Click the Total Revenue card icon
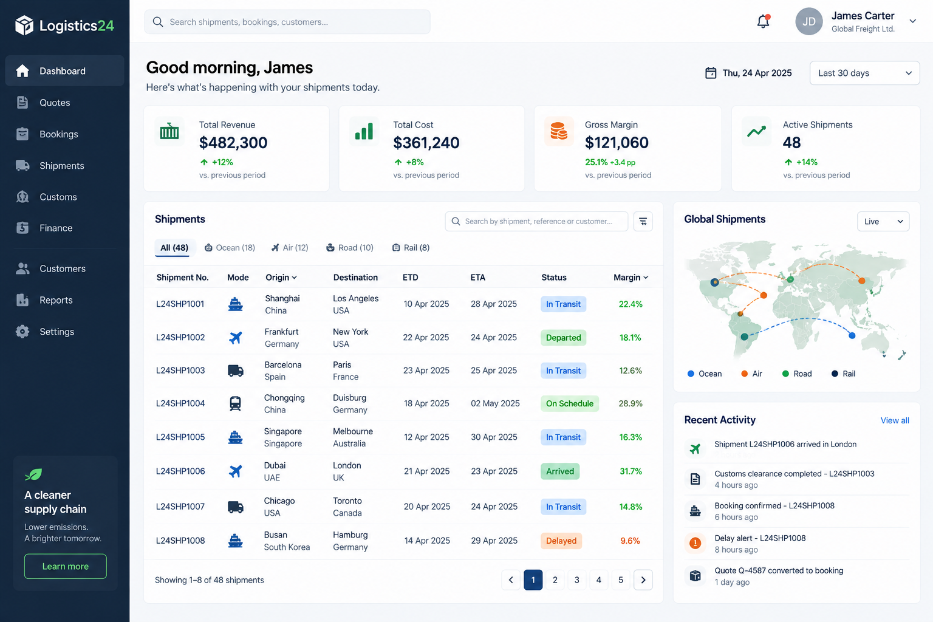Image resolution: width=933 pixels, height=622 pixels. [x=169, y=131]
